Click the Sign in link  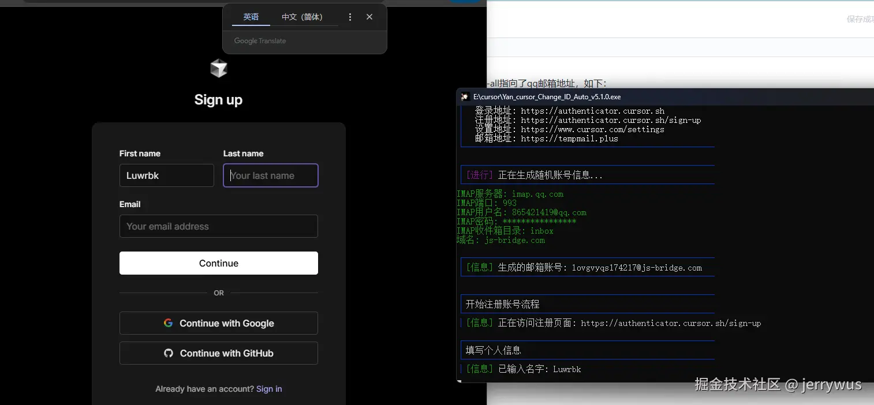[269, 389]
